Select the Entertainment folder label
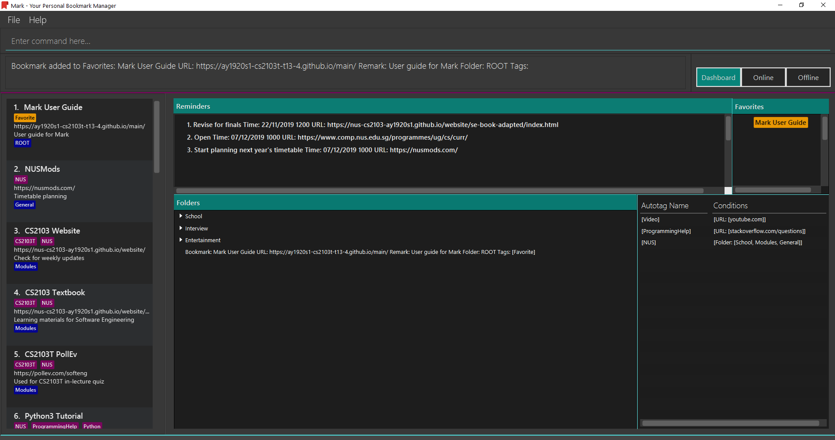The height and width of the screenshot is (440, 835). click(x=203, y=240)
